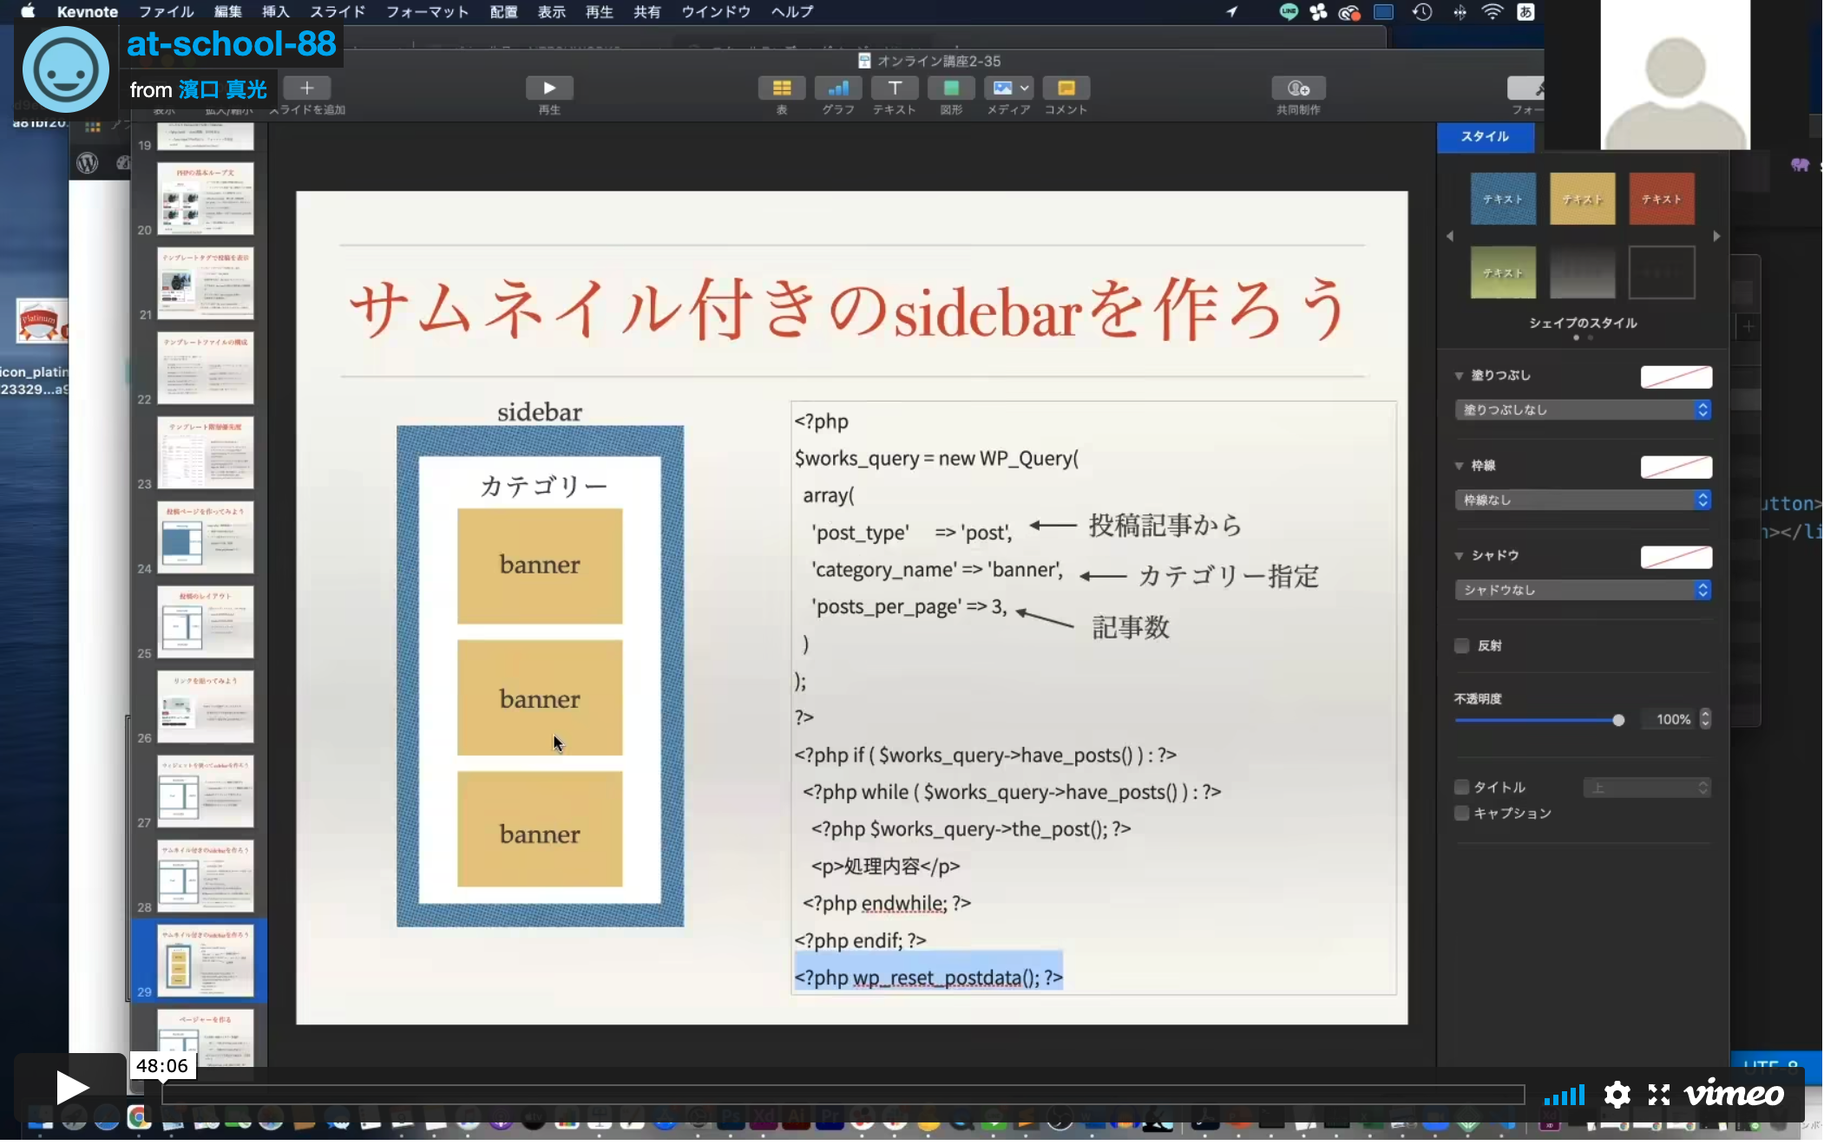Viewport: 1824px width, 1145px height.
Task: Click the Wi-Fi status icon
Action: click(1492, 12)
